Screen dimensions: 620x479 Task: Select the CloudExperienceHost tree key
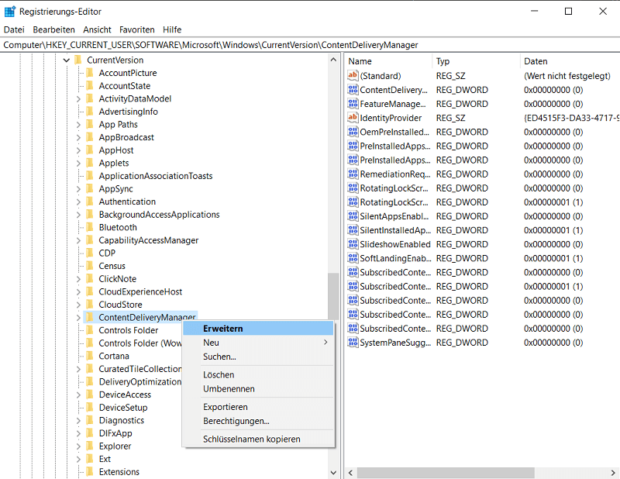[x=140, y=291]
